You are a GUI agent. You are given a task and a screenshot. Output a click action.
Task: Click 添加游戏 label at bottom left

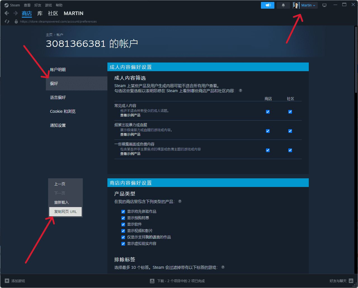(18, 281)
